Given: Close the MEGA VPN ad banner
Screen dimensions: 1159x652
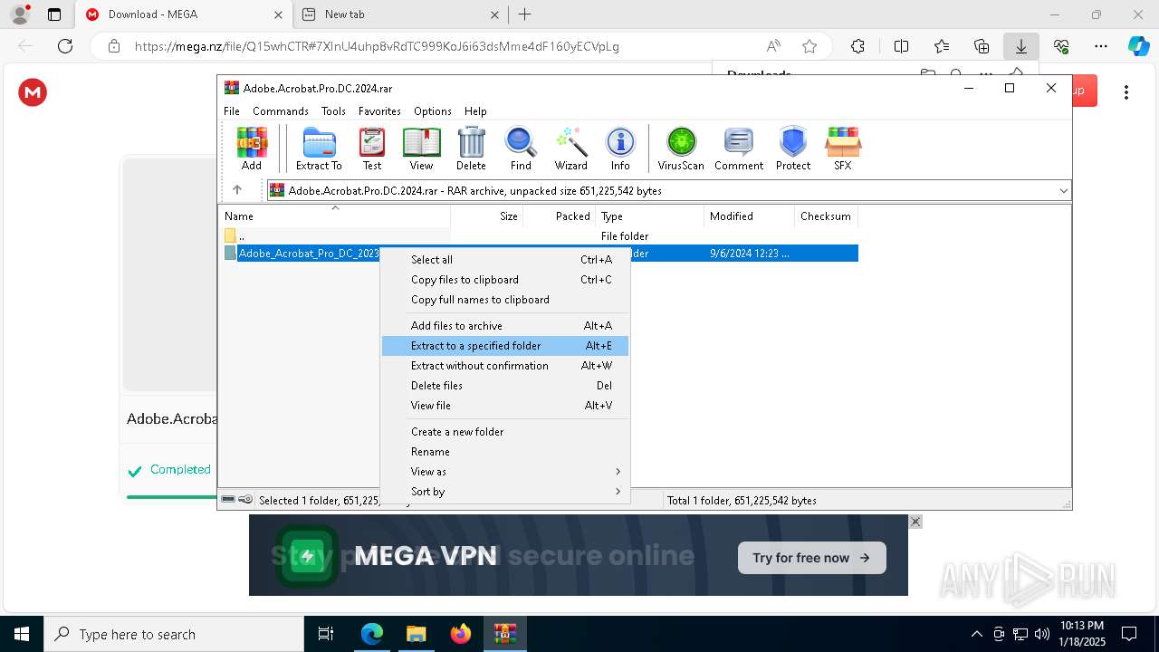Looking at the screenshot, I should (x=915, y=522).
